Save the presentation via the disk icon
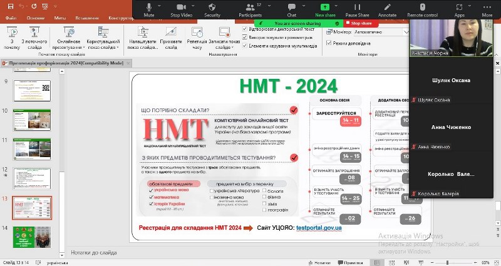Viewport: 501px width, 266px height. pyautogui.click(x=11, y=6)
